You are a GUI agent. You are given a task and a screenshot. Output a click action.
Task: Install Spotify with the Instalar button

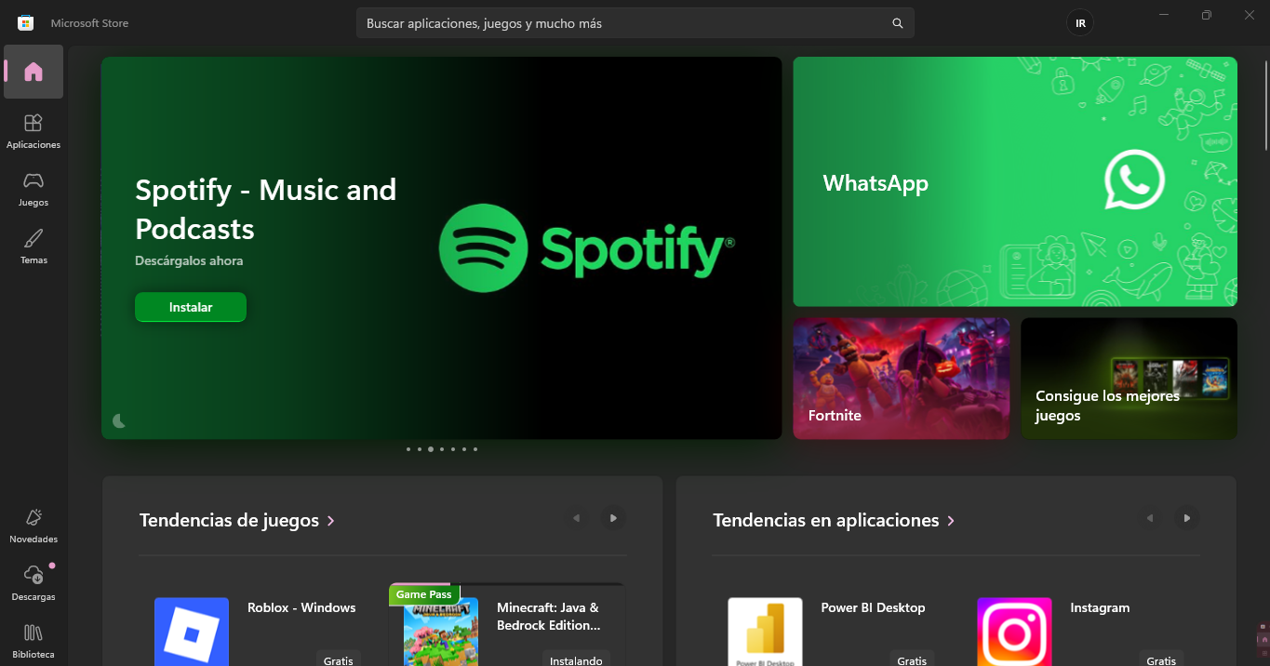pos(191,307)
